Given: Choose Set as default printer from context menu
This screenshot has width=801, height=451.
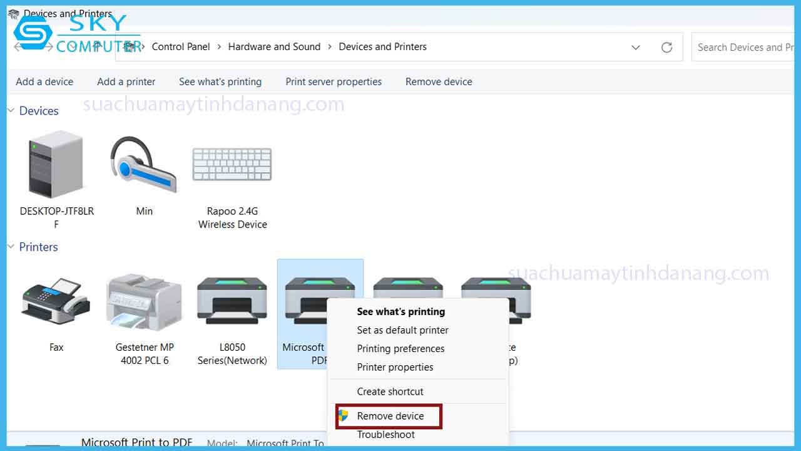Looking at the screenshot, I should pyautogui.click(x=402, y=330).
